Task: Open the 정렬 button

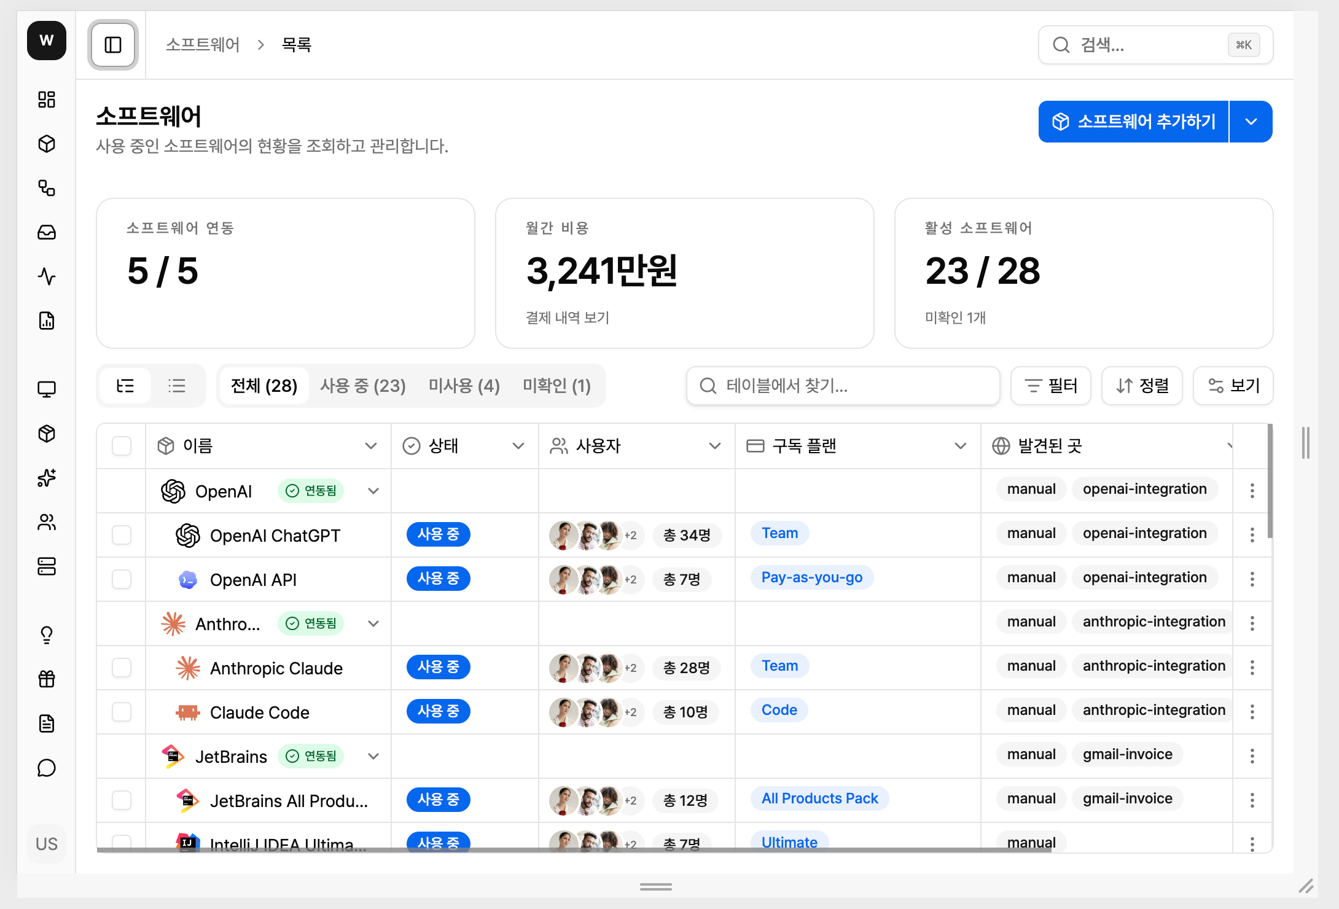Action: tap(1142, 386)
